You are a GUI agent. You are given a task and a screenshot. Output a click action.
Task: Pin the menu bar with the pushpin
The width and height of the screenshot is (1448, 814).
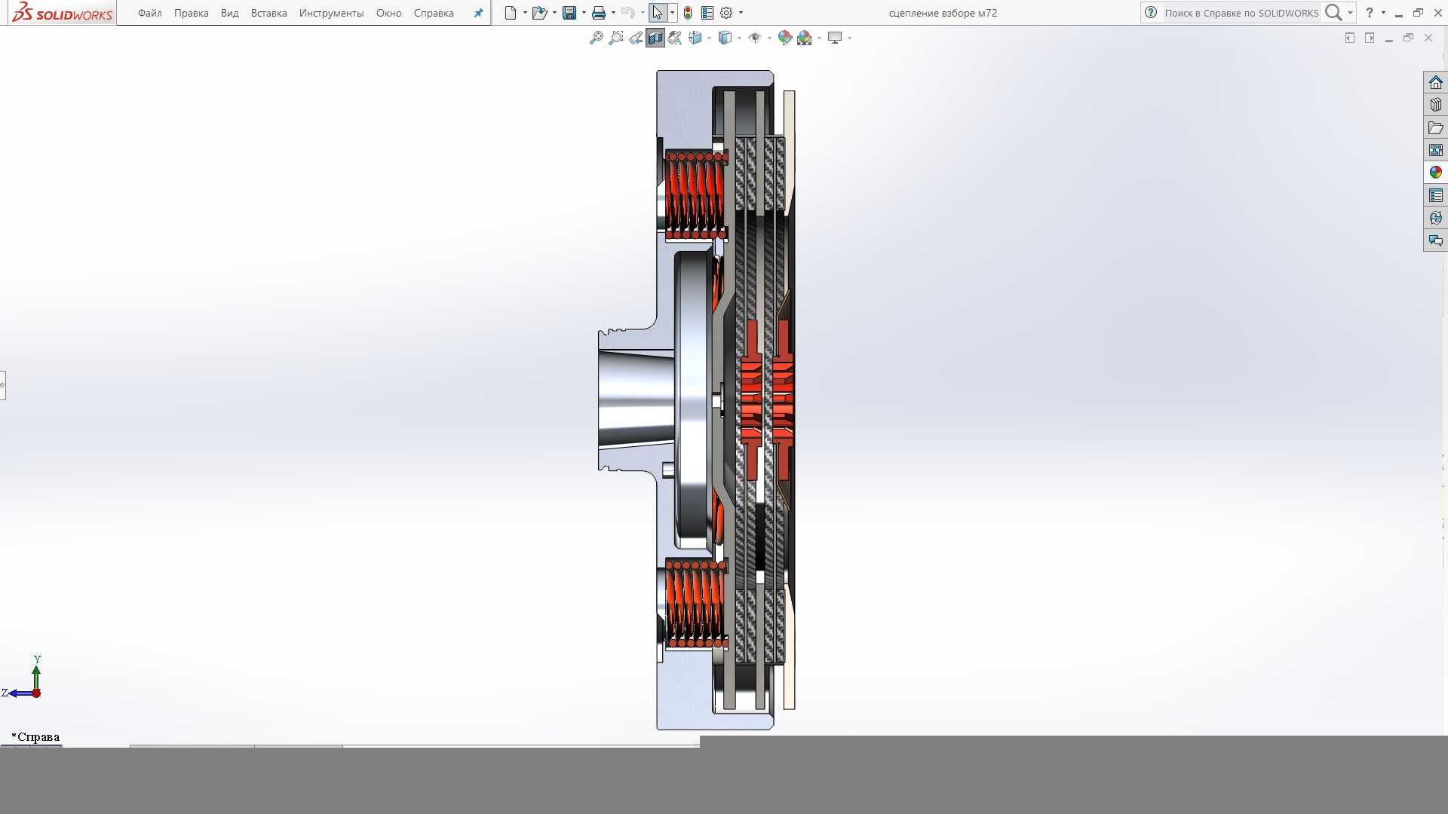coord(478,13)
